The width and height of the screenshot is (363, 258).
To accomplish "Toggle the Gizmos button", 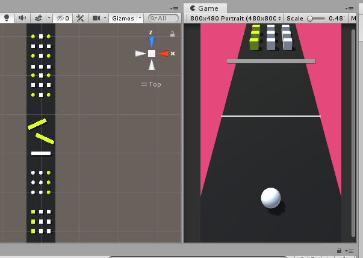I will (123, 18).
